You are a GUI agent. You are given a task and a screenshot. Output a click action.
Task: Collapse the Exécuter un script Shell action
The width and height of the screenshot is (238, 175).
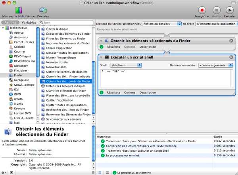click(x=101, y=57)
